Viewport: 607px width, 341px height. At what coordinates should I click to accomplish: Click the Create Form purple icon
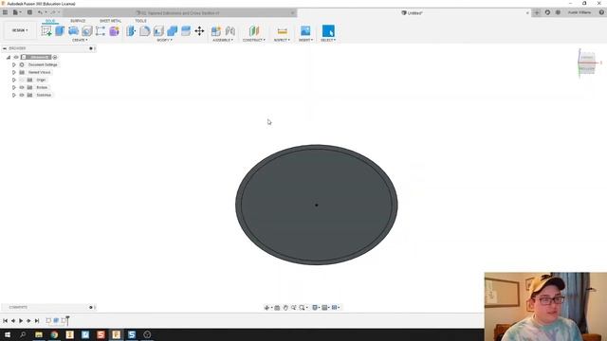coord(114,31)
